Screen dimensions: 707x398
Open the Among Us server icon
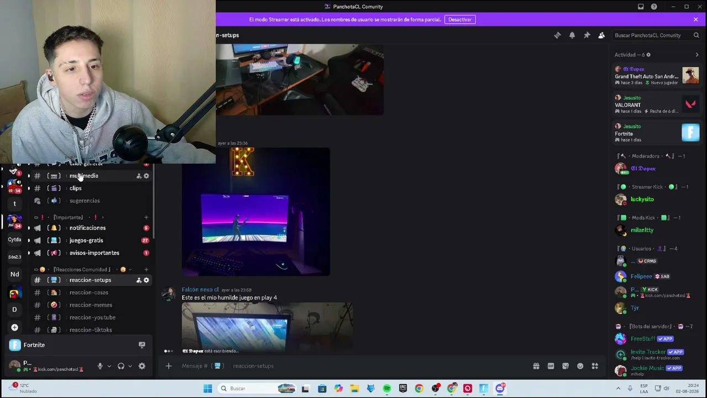coord(15,293)
